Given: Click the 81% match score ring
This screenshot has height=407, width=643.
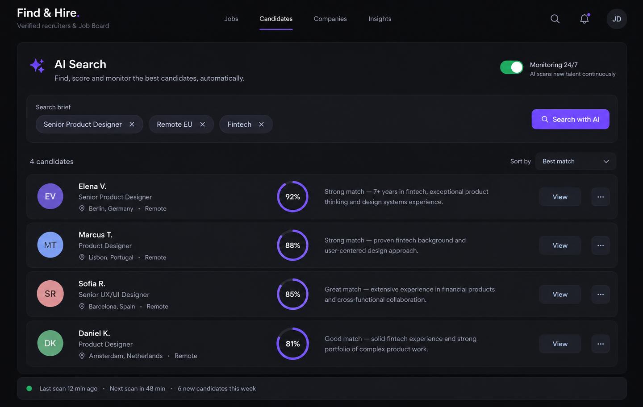Looking at the screenshot, I should point(293,344).
